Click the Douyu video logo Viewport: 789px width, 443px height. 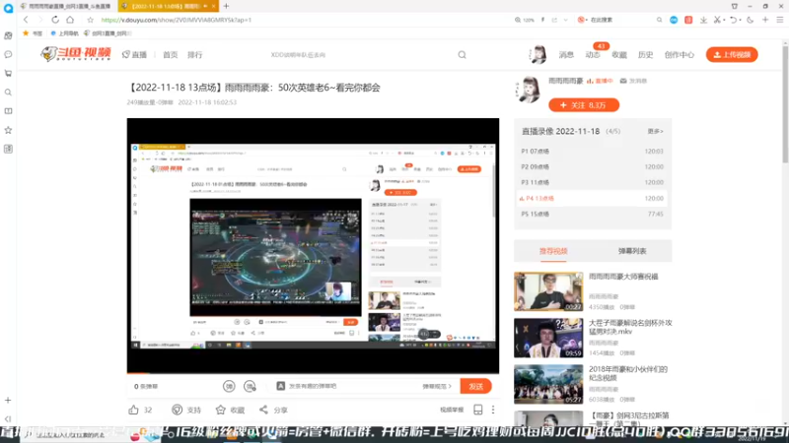76,54
